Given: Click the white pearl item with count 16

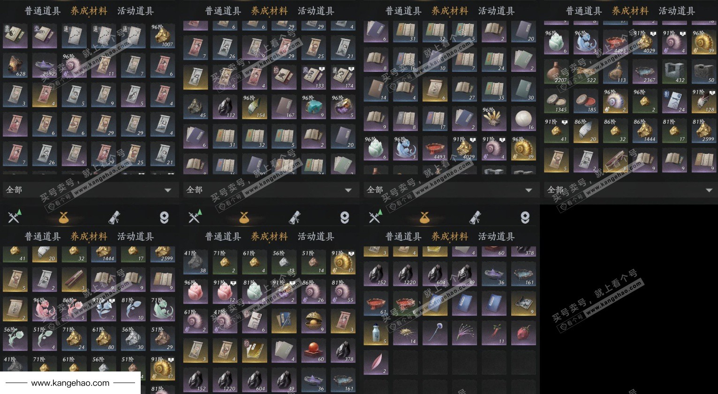Looking at the screenshot, I should click(x=523, y=119).
